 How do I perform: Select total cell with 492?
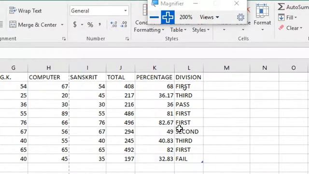[120, 150]
